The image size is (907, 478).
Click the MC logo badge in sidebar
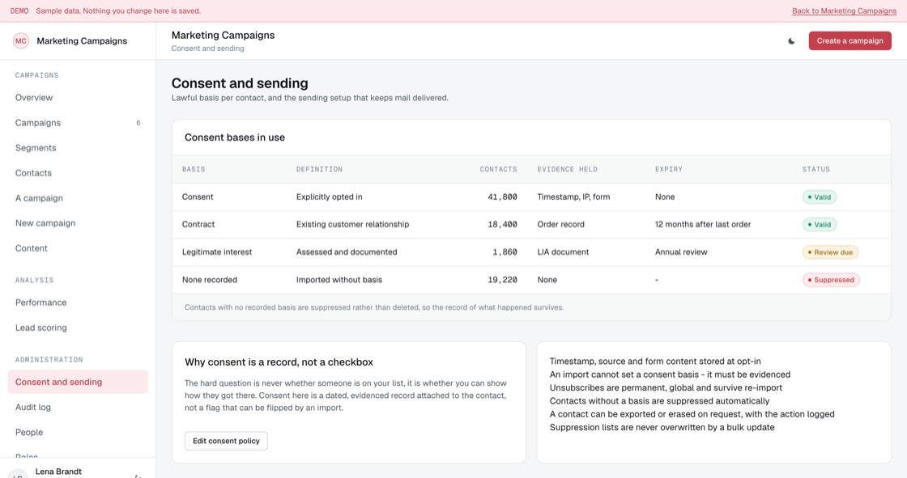pyautogui.click(x=21, y=41)
